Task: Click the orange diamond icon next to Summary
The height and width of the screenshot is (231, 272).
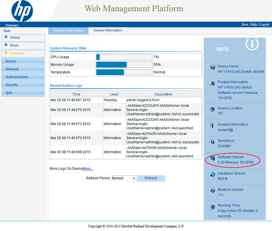Action: coord(6,53)
